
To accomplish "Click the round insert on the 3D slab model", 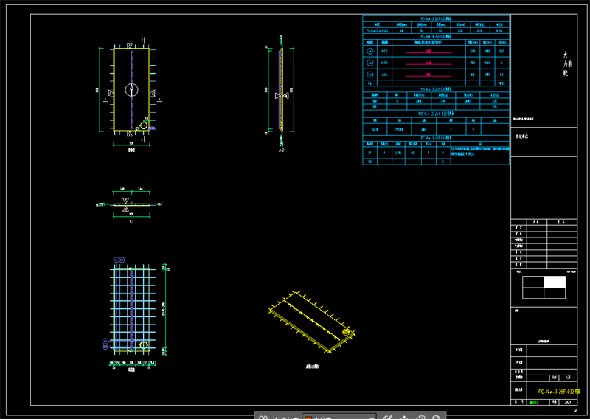I will pos(346,332).
